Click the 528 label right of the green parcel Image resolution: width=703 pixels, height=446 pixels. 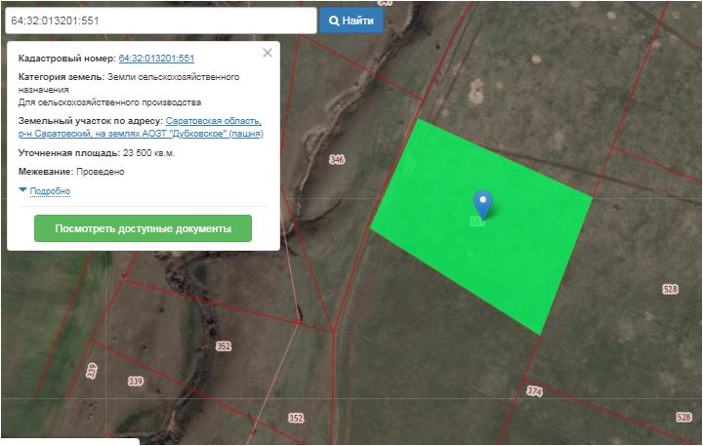670,290
